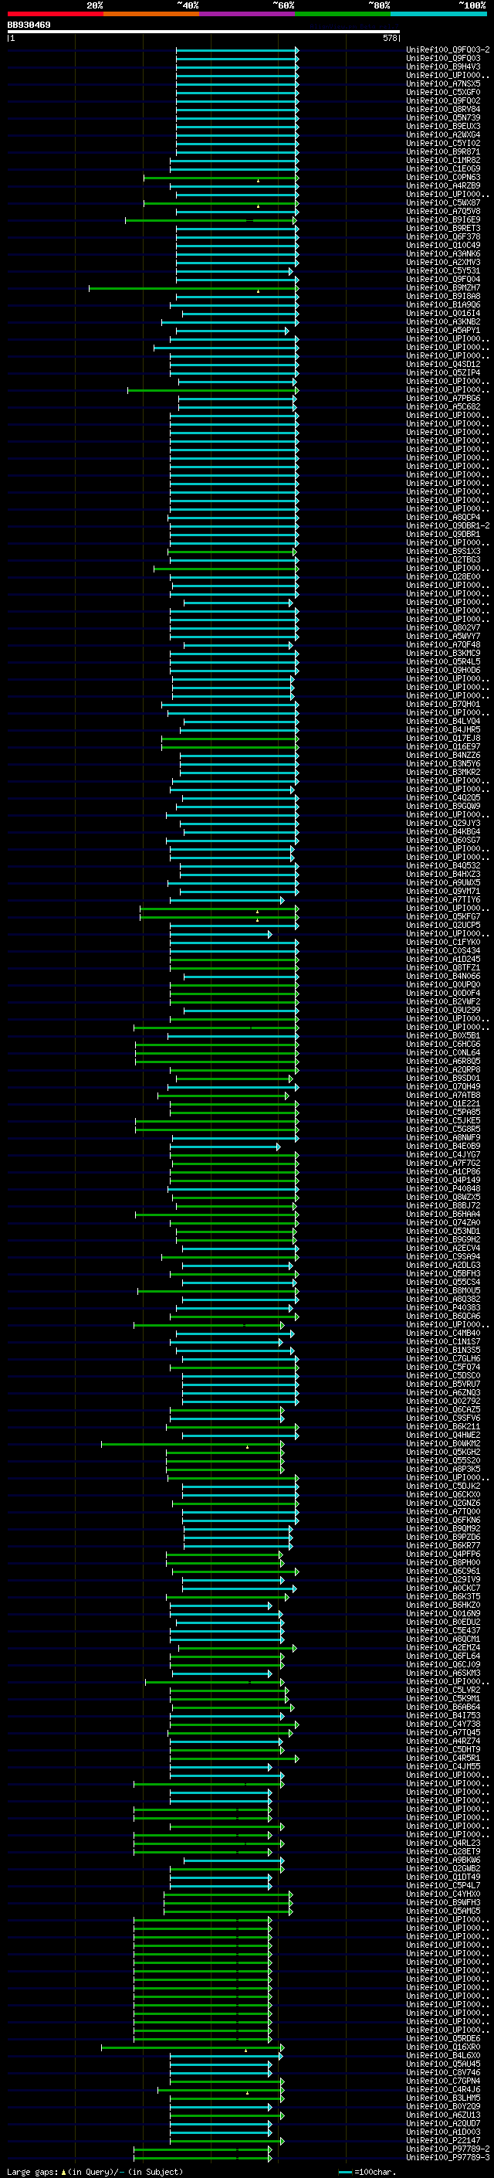Select hit label UniRef100_A4RZB9

pos(443,186)
